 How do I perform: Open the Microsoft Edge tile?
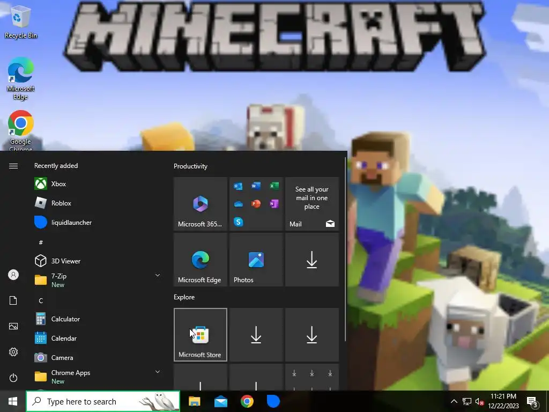tap(201, 260)
